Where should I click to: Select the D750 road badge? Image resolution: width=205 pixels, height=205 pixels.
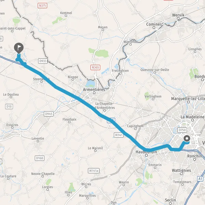click(x=182, y=130)
